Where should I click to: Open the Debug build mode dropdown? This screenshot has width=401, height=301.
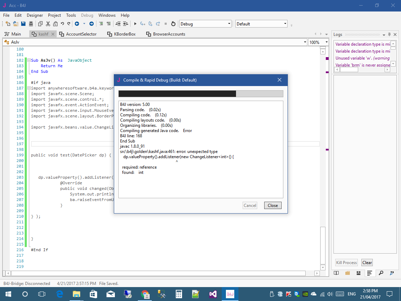[229, 24]
